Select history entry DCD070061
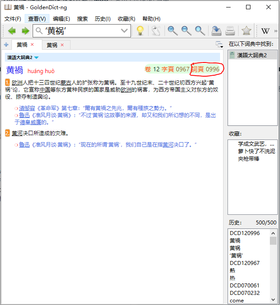Screen dimensions: 280x305 (245, 285)
